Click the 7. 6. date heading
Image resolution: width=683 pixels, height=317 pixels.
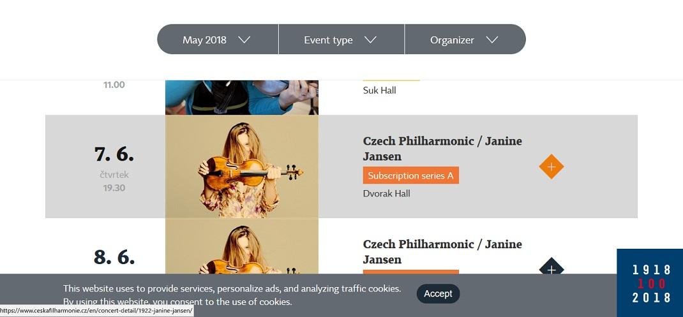coord(114,154)
